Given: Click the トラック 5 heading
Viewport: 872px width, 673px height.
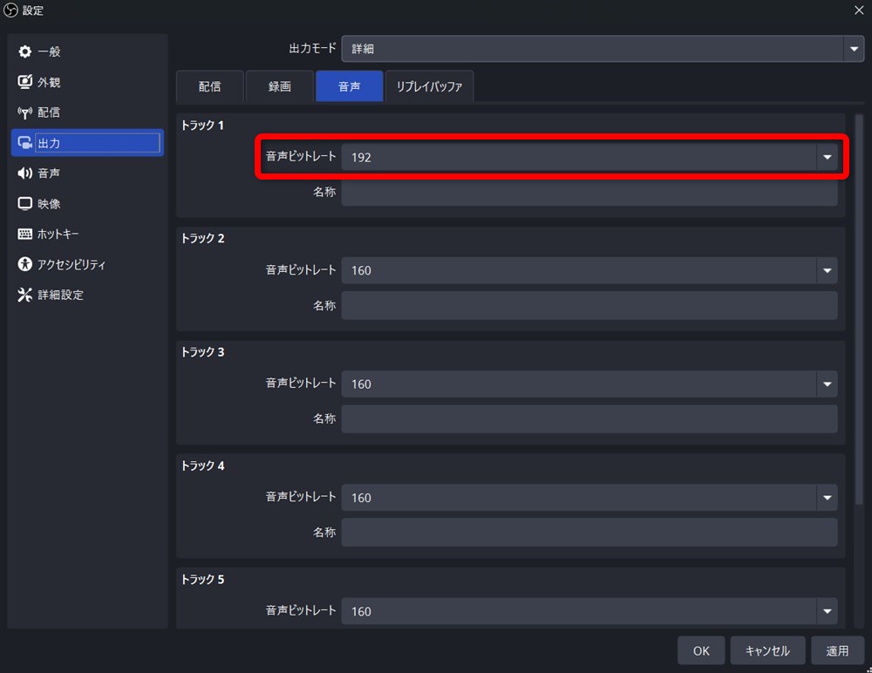Looking at the screenshot, I should [202, 580].
